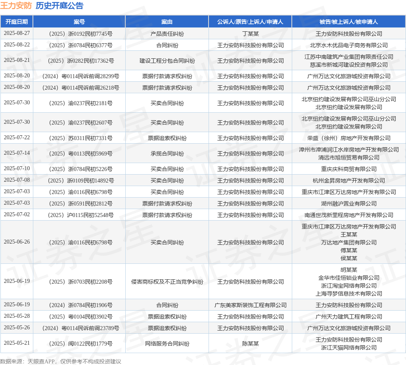406x365 pixels.
Task: Click the date cell 2025-07-02
Action: pyautogui.click(x=17, y=214)
